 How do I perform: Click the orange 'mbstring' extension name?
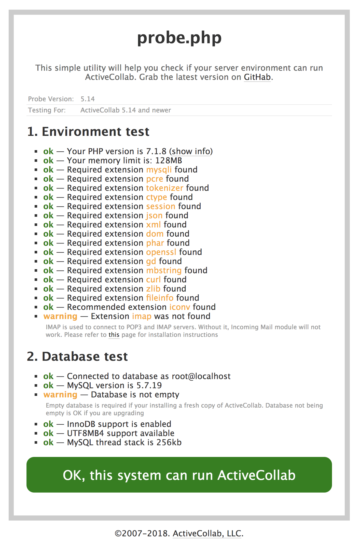tap(164, 270)
